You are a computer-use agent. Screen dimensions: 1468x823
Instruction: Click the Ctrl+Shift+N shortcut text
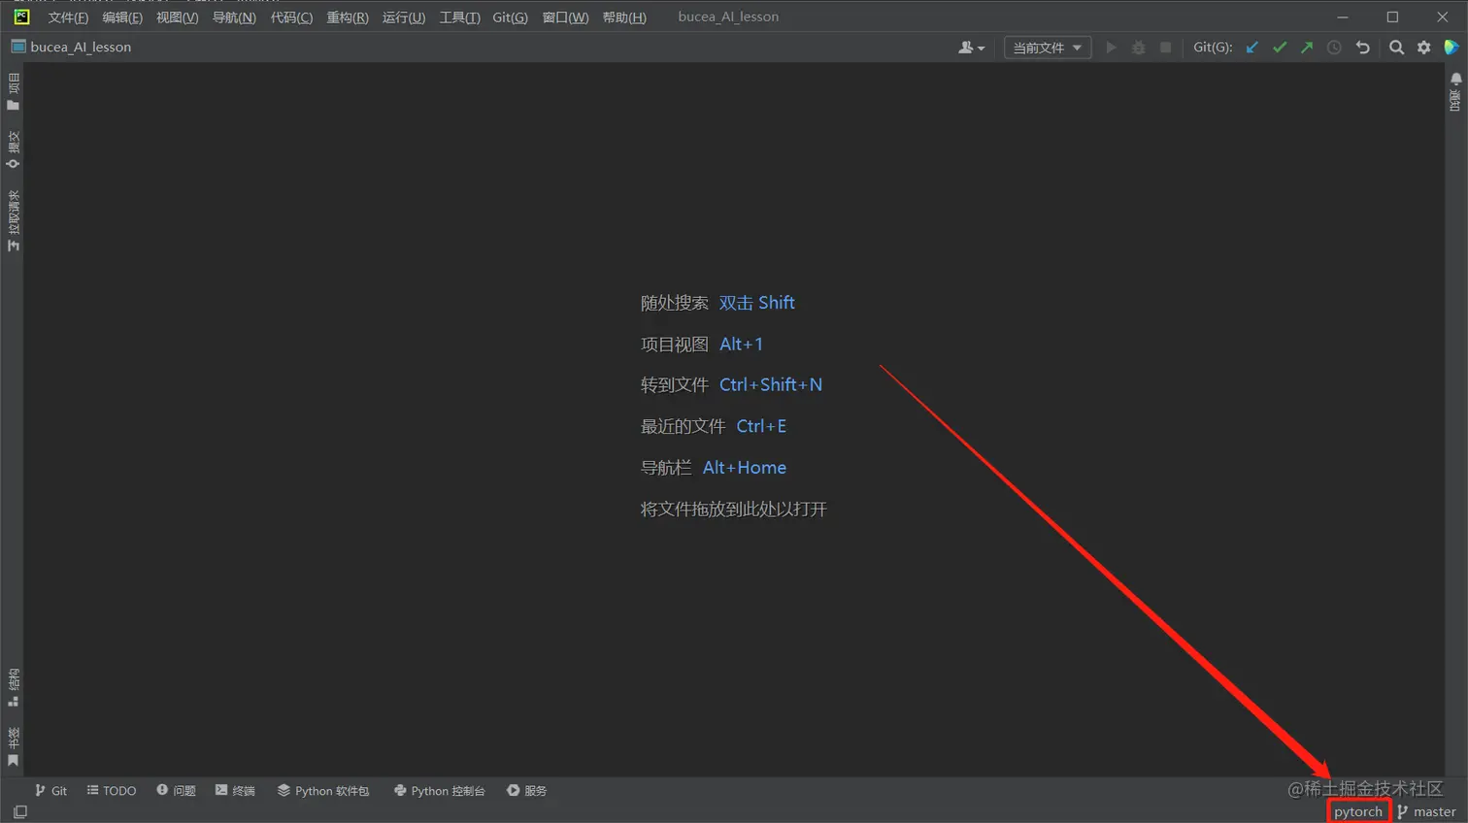point(771,385)
